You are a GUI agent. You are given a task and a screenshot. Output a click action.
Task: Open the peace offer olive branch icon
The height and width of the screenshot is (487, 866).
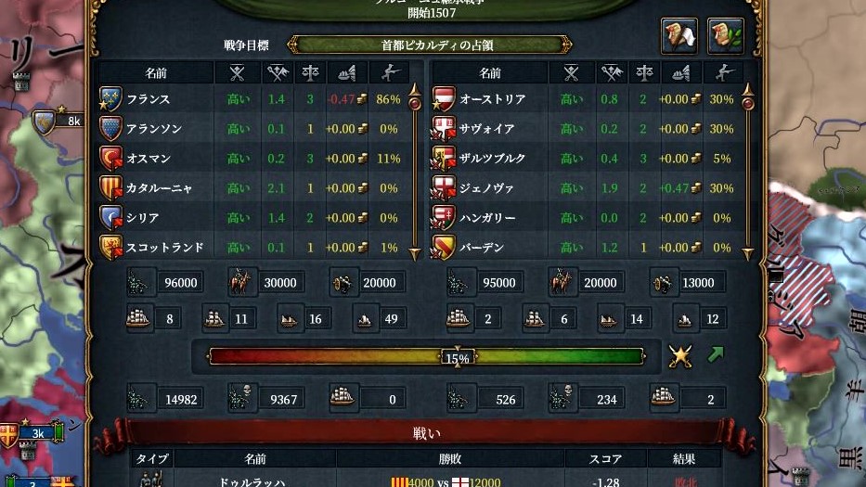coord(726,36)
